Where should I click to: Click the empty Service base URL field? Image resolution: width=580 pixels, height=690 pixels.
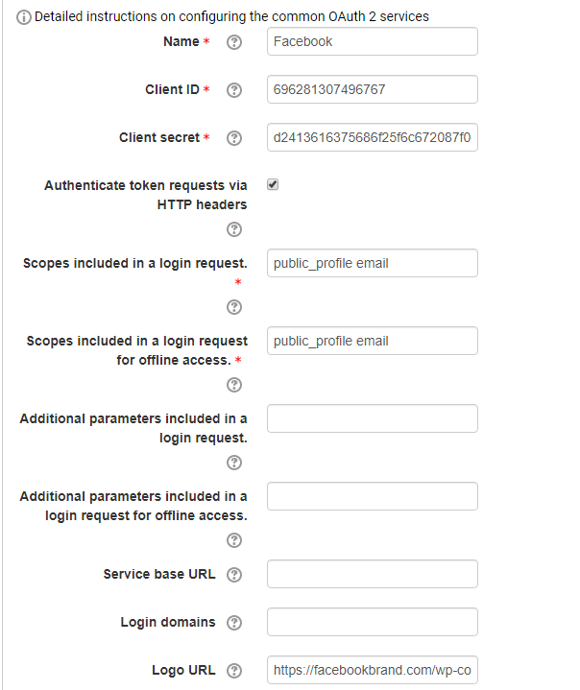coord(372,574)
